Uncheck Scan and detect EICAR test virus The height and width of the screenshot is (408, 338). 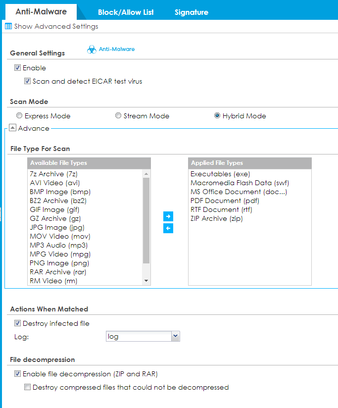click(28, 81)
